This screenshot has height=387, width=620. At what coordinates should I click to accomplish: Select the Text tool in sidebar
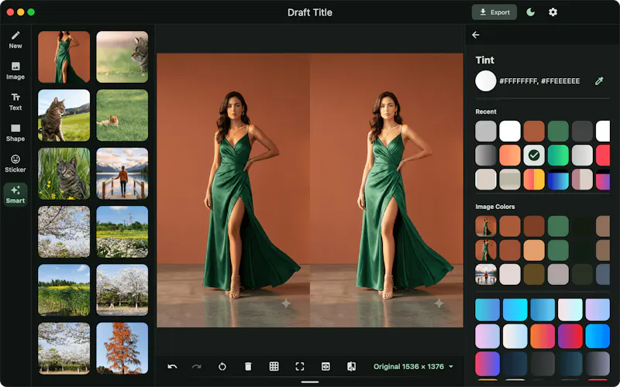15,102
